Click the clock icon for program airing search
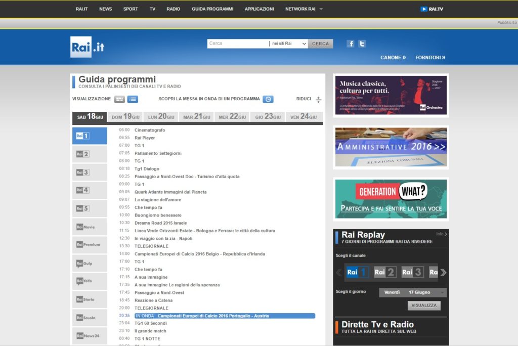The height and width of the screenshot is (346, 518). coord(268,99)
